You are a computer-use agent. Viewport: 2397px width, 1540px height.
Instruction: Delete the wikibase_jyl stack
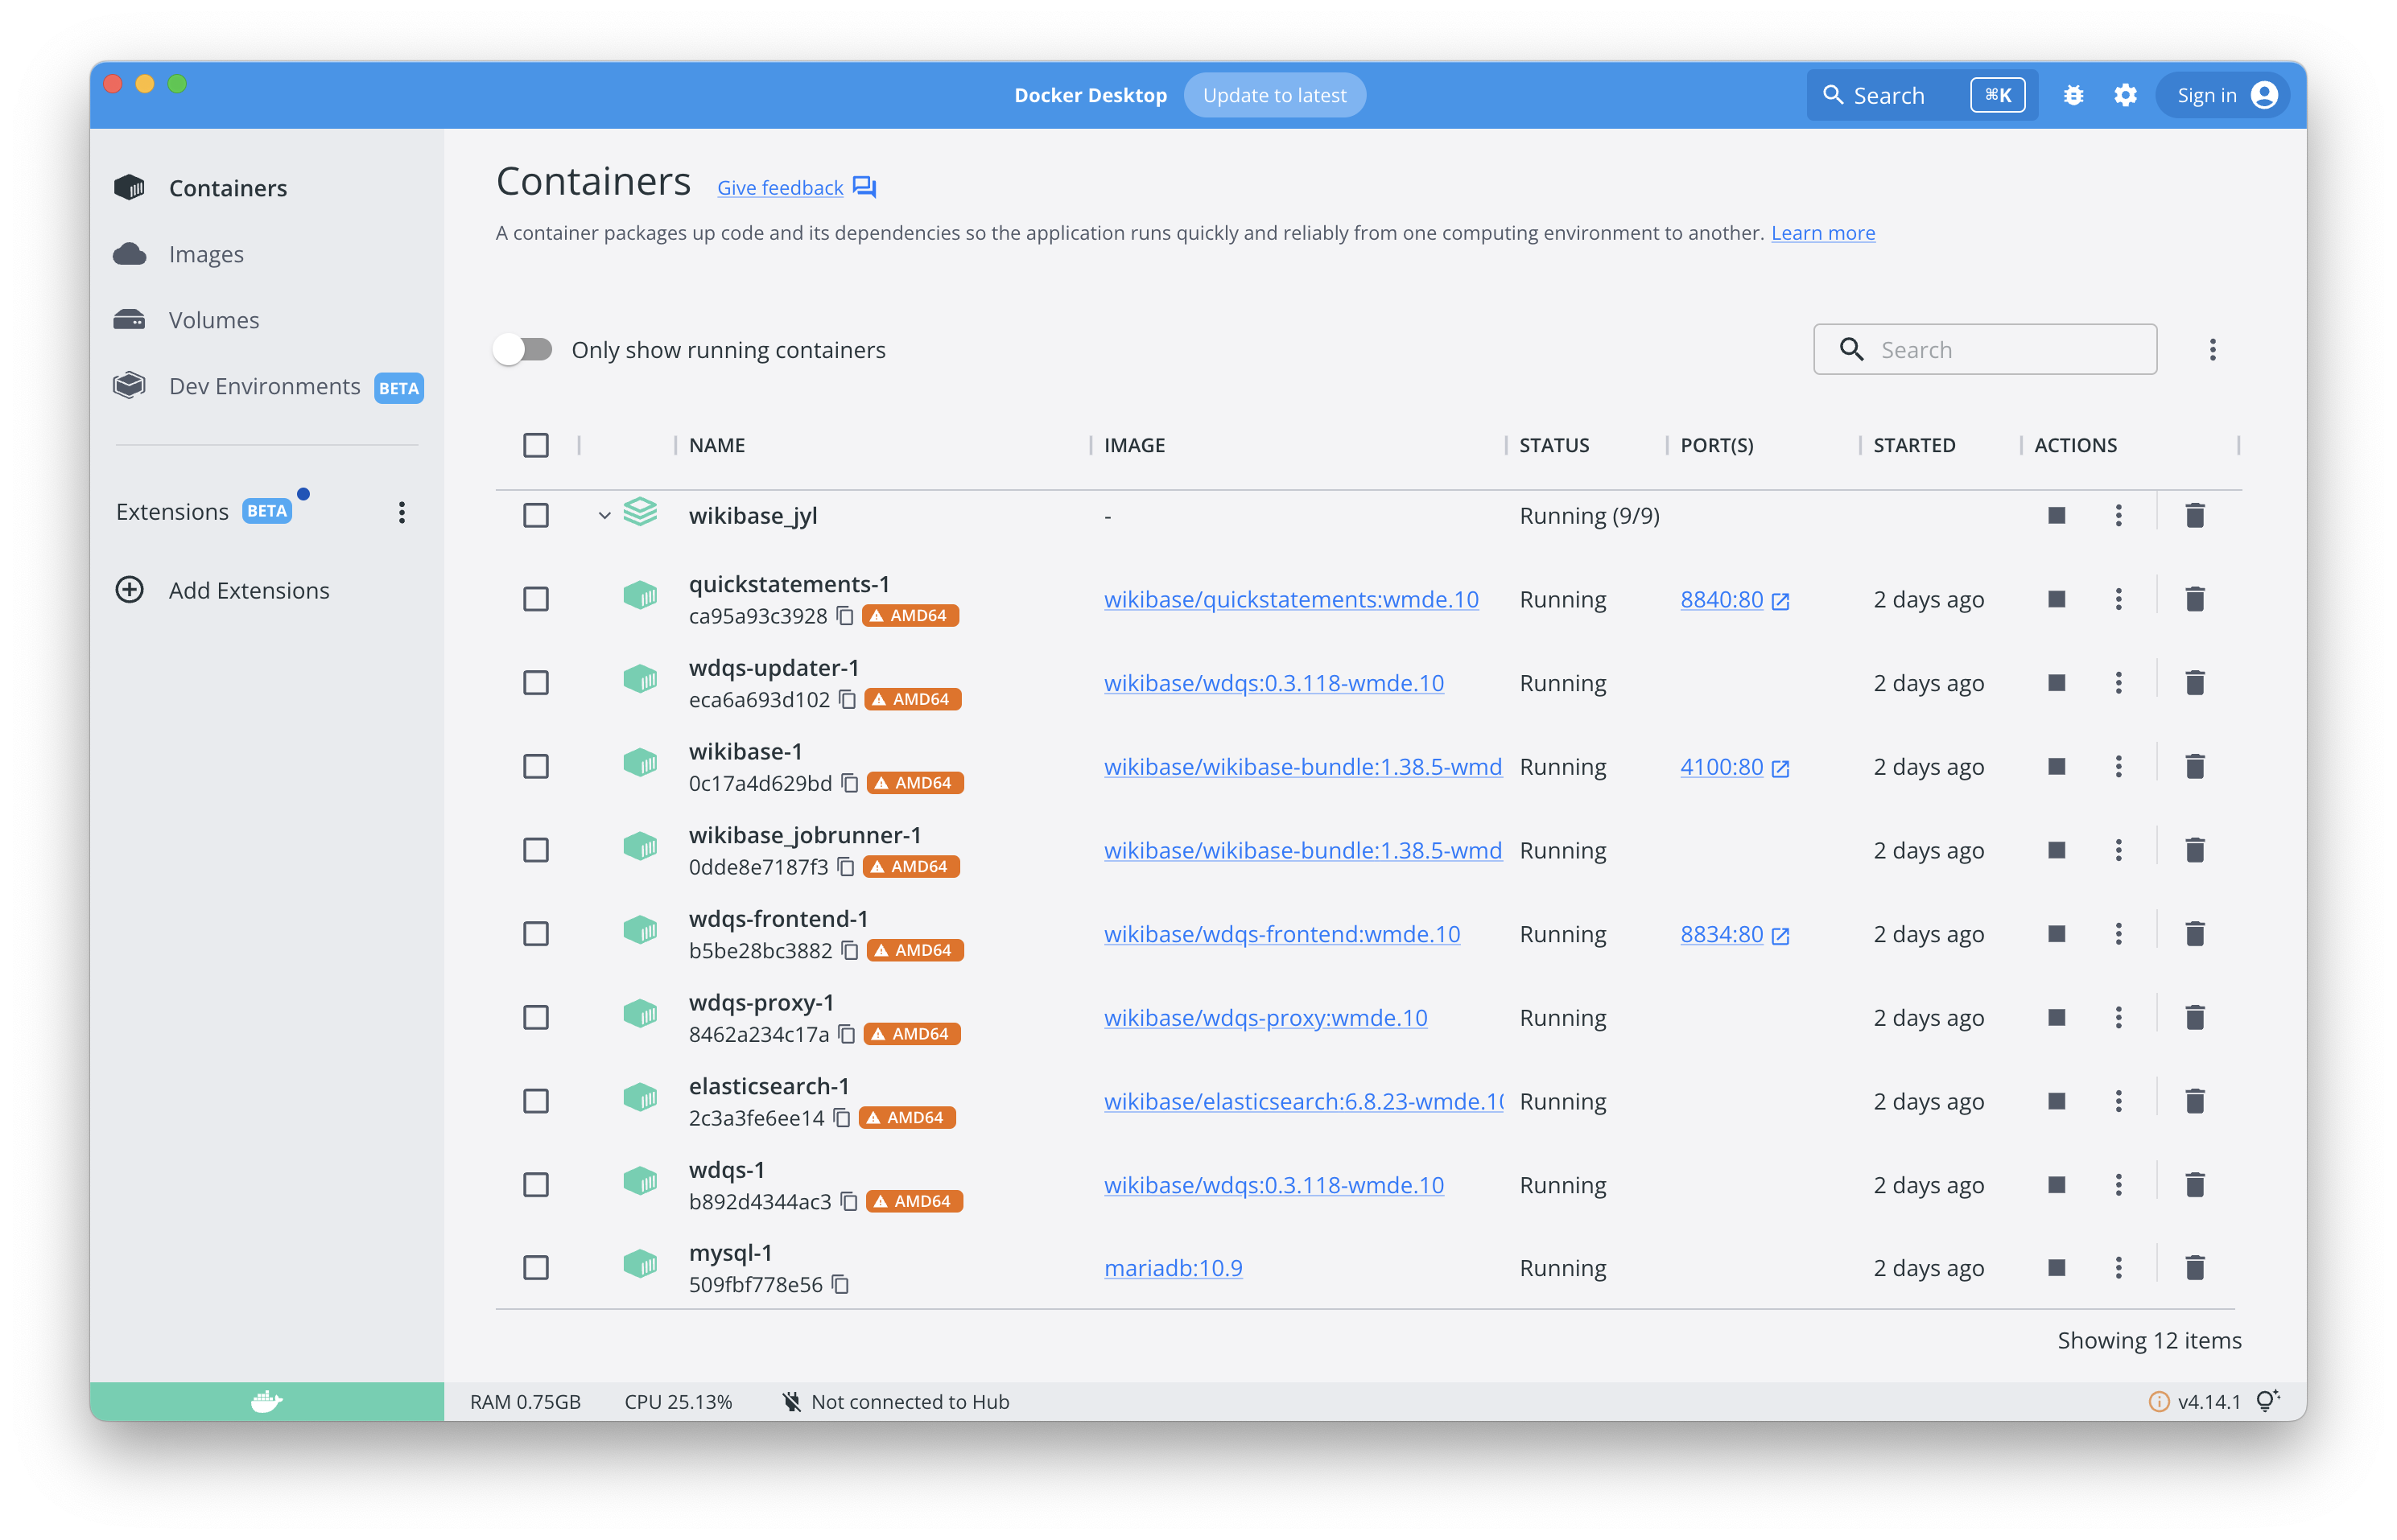pyautogui.click(x=2195, y=515)
